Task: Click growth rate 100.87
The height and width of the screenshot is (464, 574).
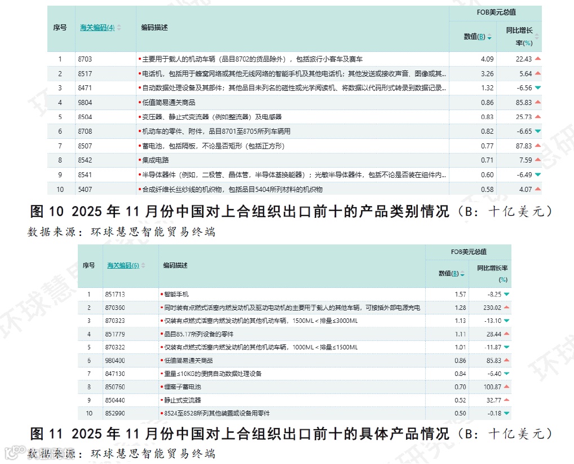Action: pos(492,387)
